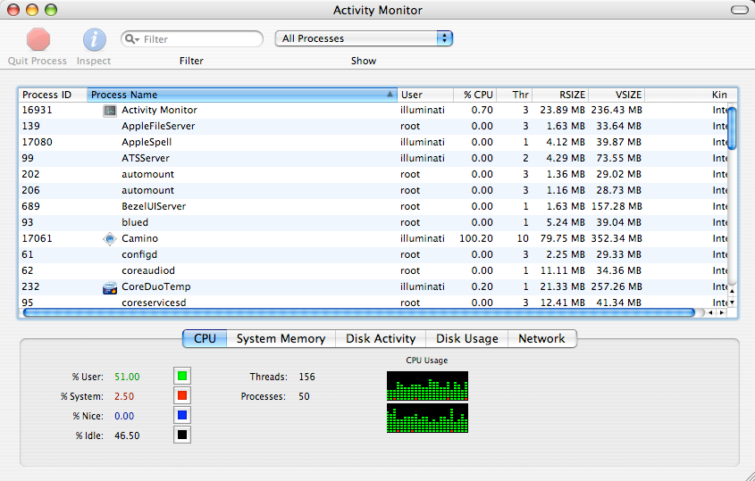The width and height of the screenshot is (755, 481).
Task: Click the 79.75 MB RSIZE value
Action: (562, 238)
